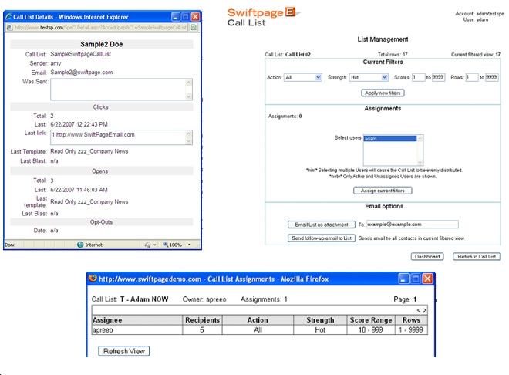This screenshot has height=375, width=509.
Task: Click the Scores minimum field containing 1
Action: (x=419, y=77)
